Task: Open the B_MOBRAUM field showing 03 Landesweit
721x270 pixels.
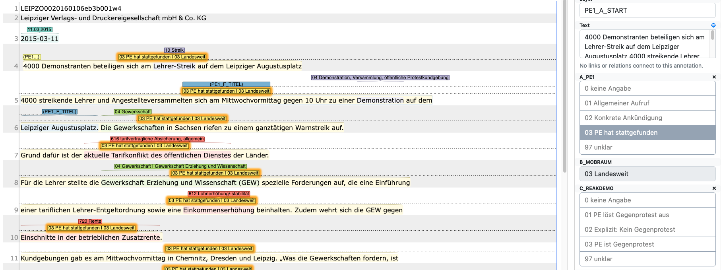Action: [647, 174]
